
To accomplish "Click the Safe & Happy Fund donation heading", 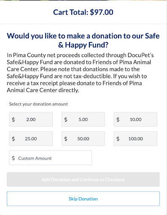I will click(x=83, y=40).
